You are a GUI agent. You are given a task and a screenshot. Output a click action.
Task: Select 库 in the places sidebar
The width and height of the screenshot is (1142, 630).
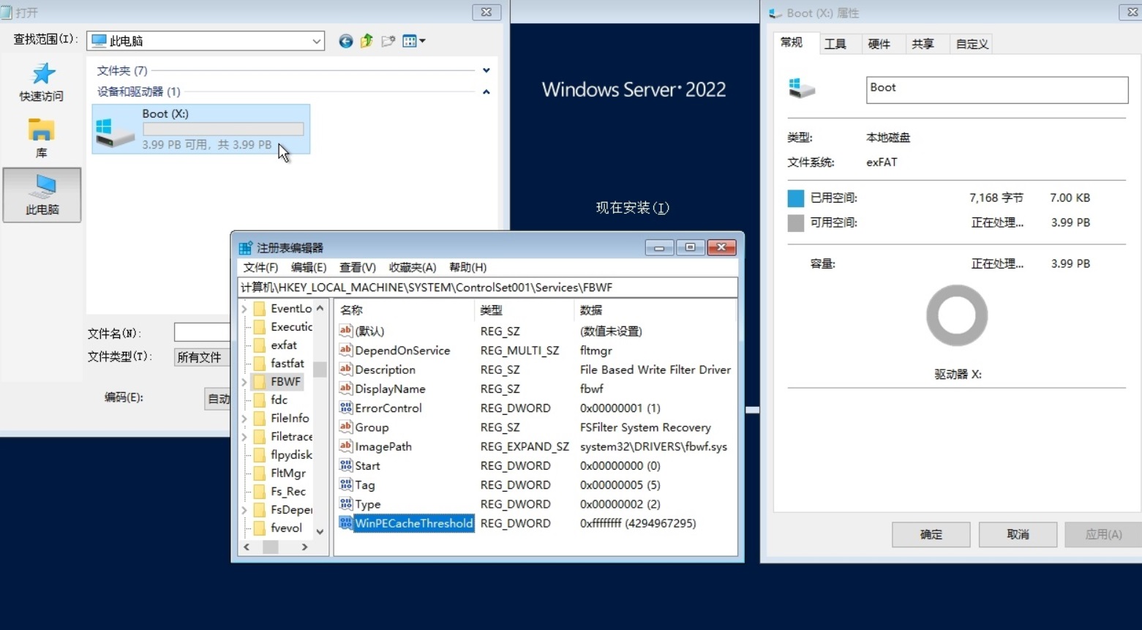tap(42, 138)
